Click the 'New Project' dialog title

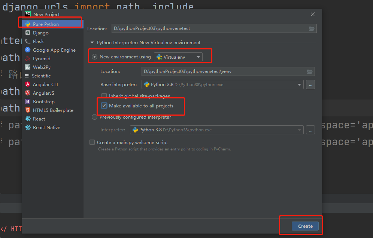pyautogui.click(x=46, y=14)
